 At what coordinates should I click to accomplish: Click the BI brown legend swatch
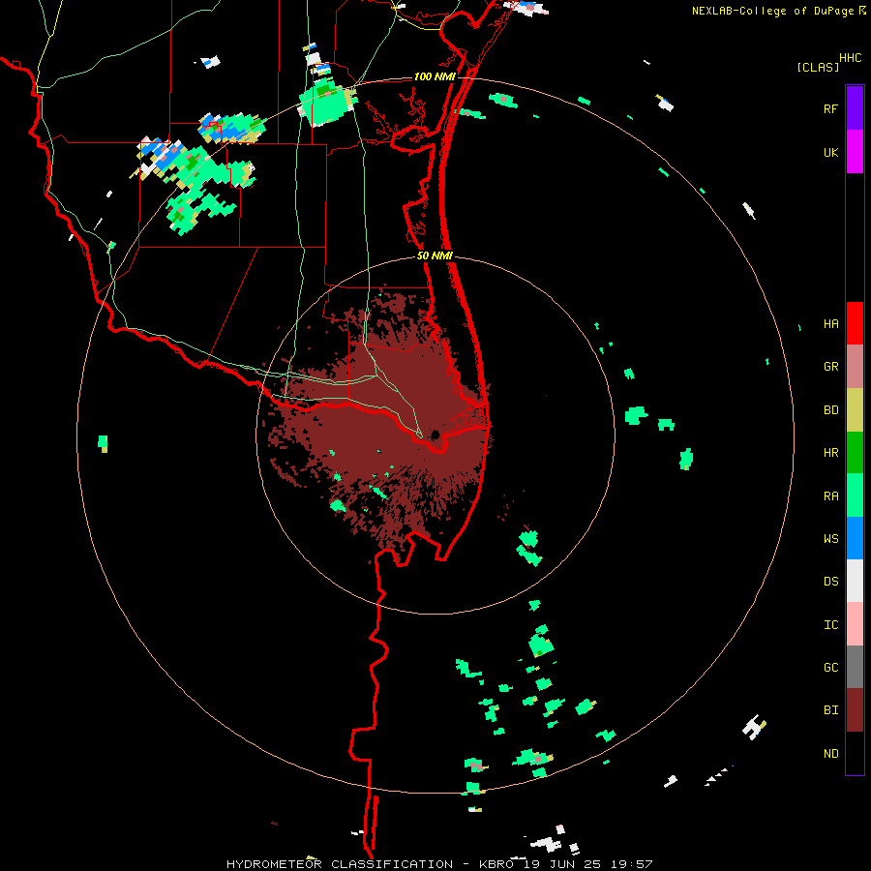(855, 710)
